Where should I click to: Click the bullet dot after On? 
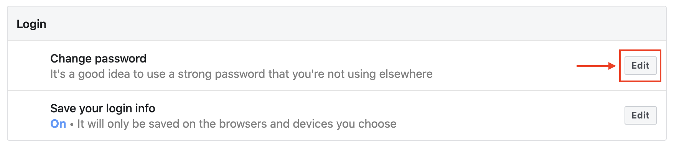coord(72,125)
